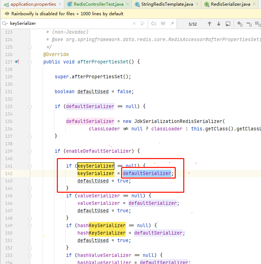Open search results in find window
The image size is (261, 264).
(228, 24)
